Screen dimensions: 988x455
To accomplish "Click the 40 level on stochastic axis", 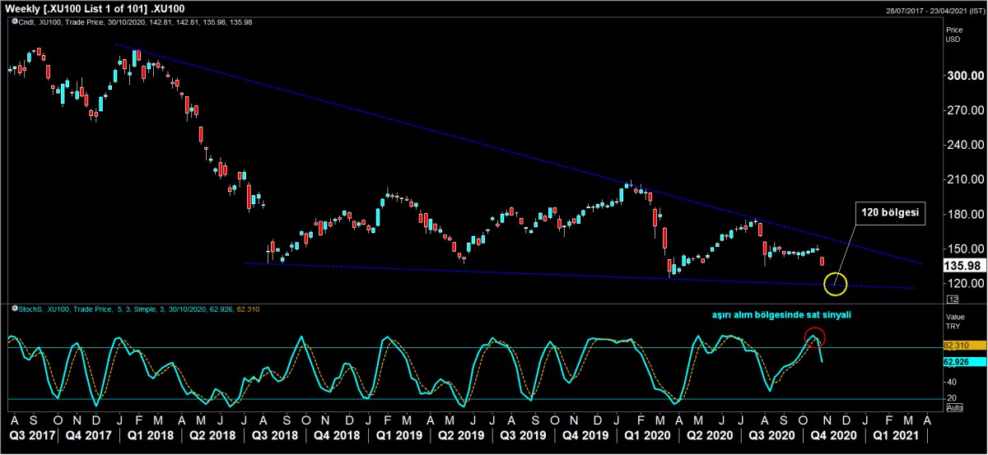I will click(x=951, y=382).
